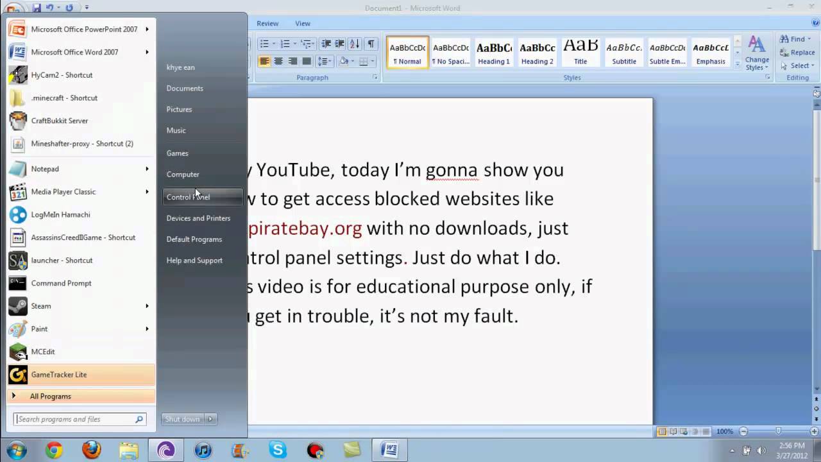The width and height of the screenshot is (821, 462).
Task: Open Firefox from the taskbar
Action: tap(92, 450)
